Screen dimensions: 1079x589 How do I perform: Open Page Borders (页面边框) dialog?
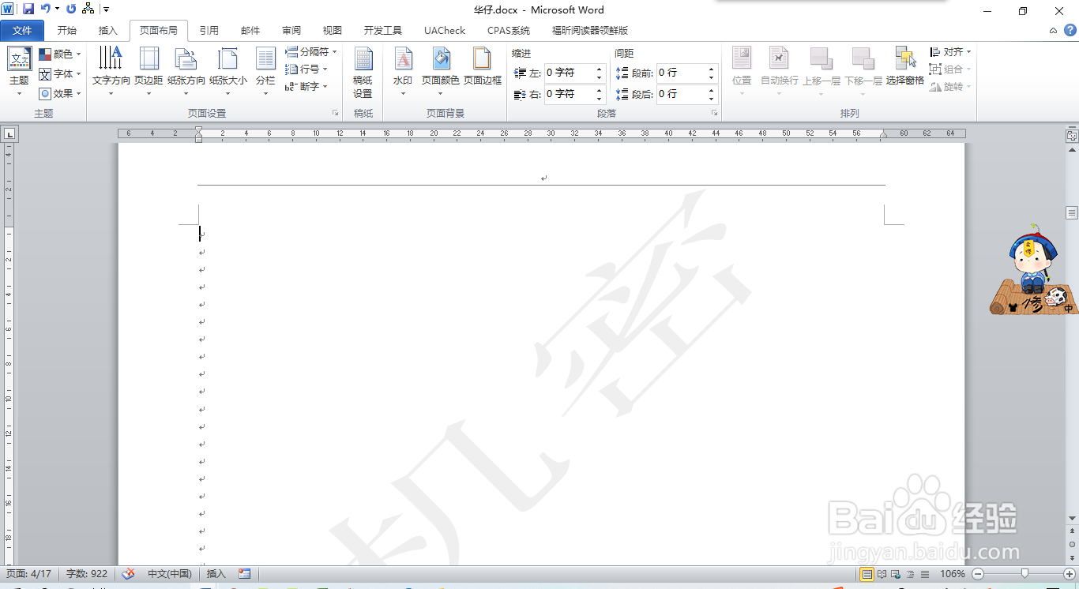482,66
